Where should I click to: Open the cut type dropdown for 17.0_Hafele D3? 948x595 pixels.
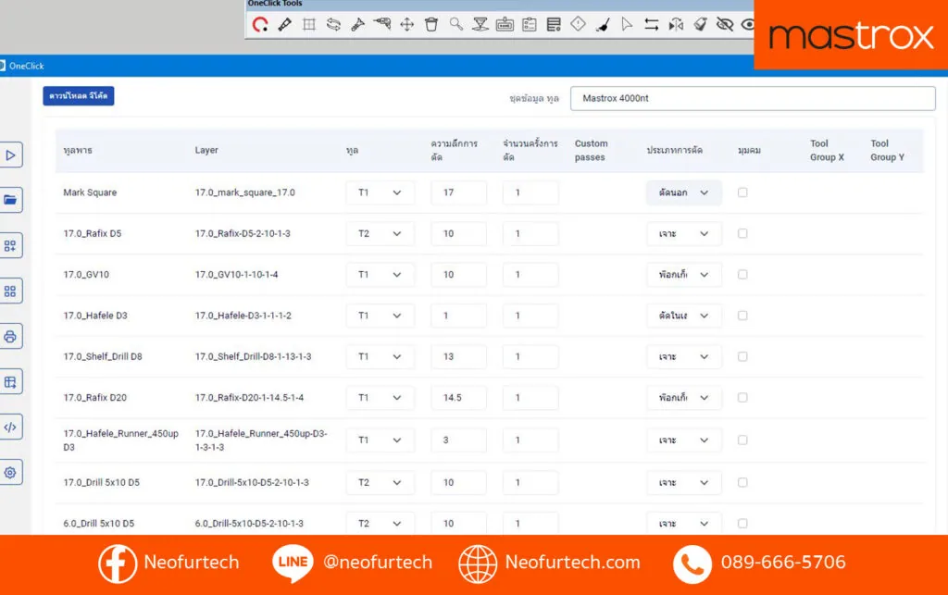pos(684,316)
